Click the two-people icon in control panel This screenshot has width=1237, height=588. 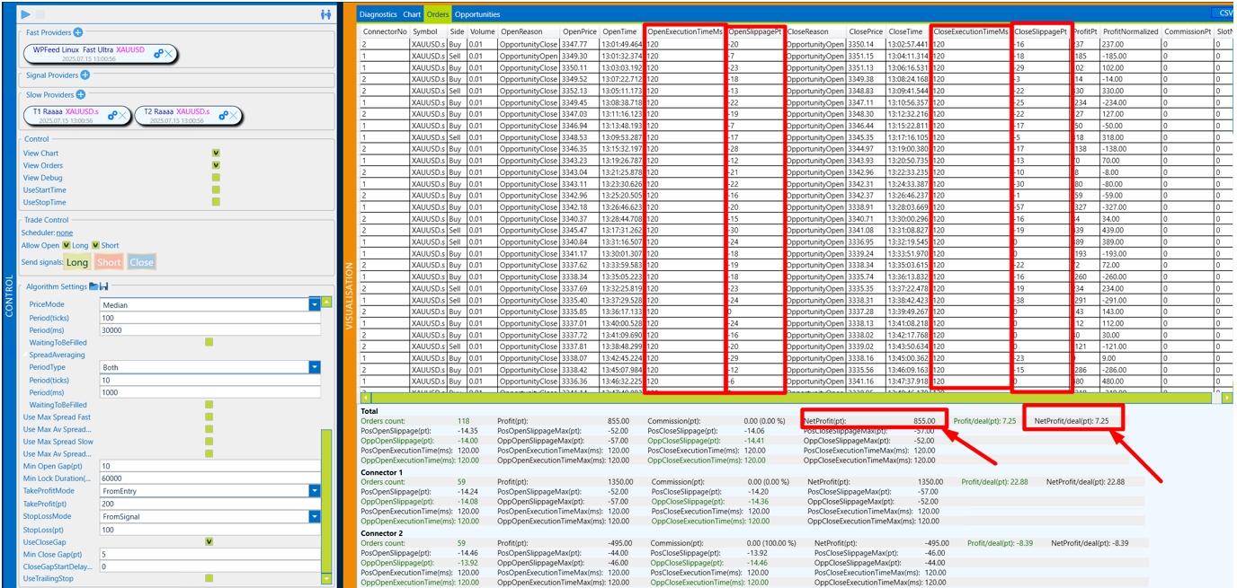pyautogui.click(x=325, y=14)
